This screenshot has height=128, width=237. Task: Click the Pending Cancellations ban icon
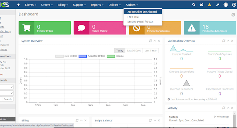pyautogui.click(x=137, y=28)
